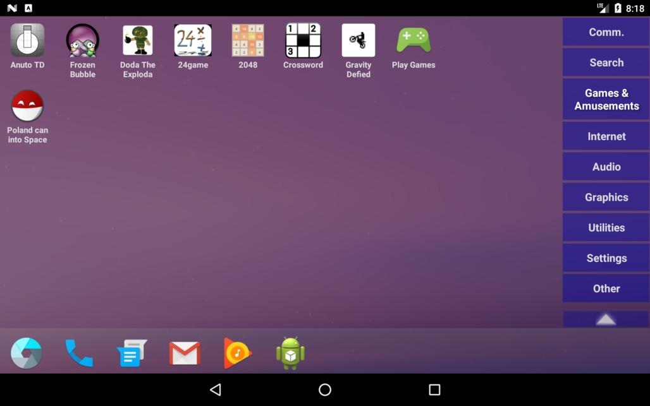Open Play Music from the dock
Screen dimensions: 650x406
pos(238,353)
